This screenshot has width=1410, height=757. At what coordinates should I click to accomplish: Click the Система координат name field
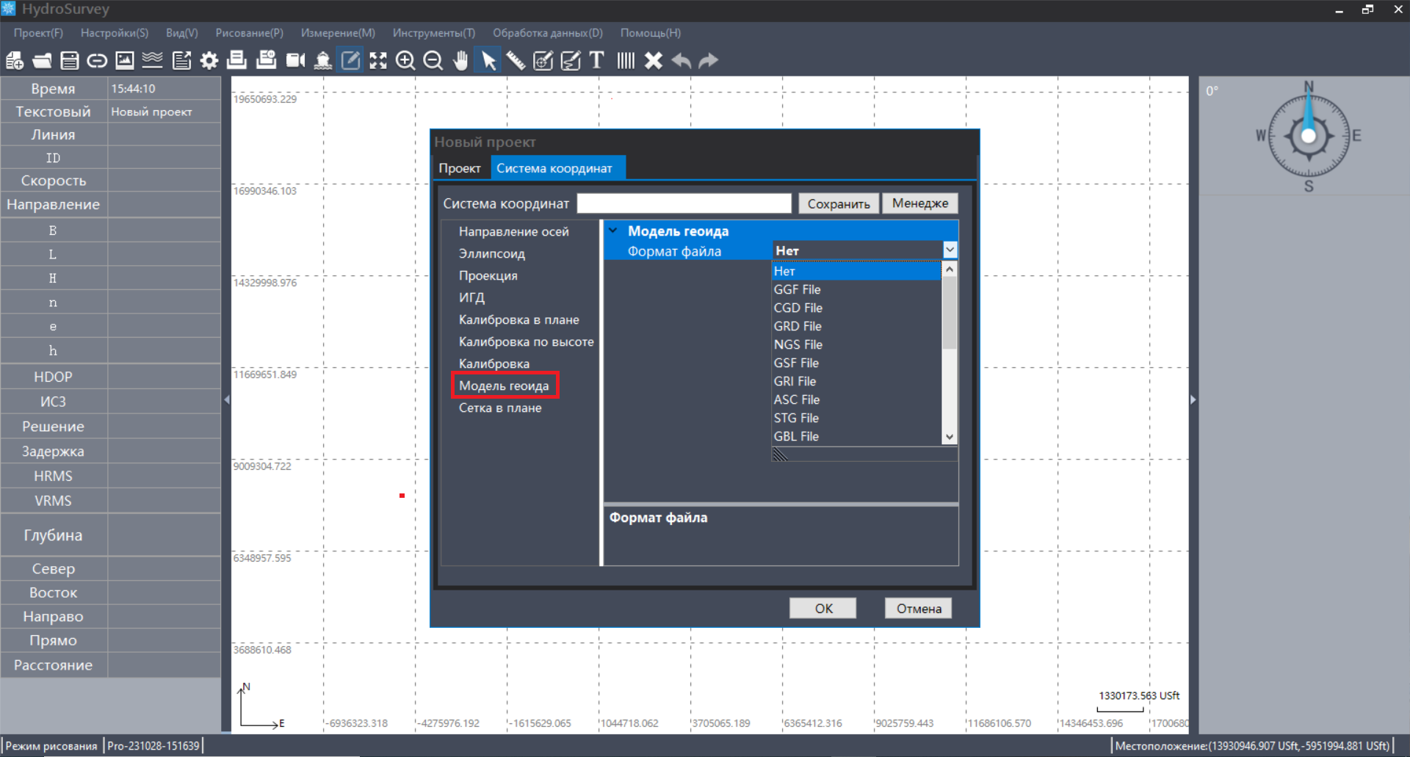coord(684,203)
